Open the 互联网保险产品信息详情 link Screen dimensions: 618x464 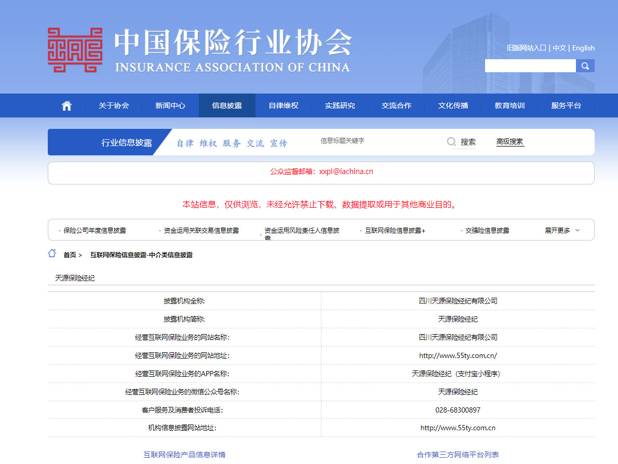(184, 455)
